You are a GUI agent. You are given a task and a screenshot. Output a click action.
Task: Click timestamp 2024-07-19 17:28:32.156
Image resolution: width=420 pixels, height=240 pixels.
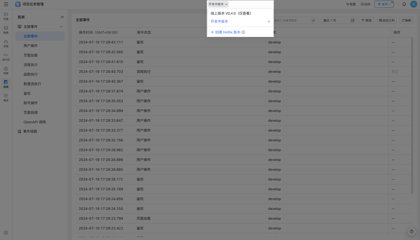coord(101,140)
